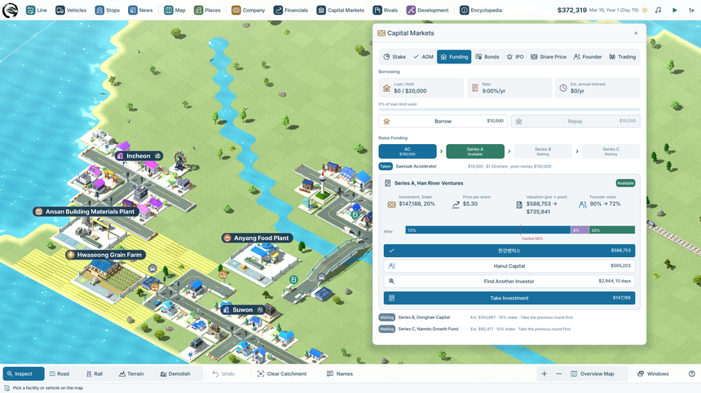Click the Repay $10,000 button

[x=575, y=121]
